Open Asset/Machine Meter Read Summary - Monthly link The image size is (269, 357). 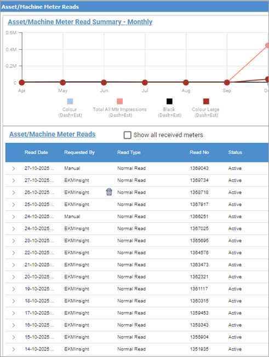[80, 22]
